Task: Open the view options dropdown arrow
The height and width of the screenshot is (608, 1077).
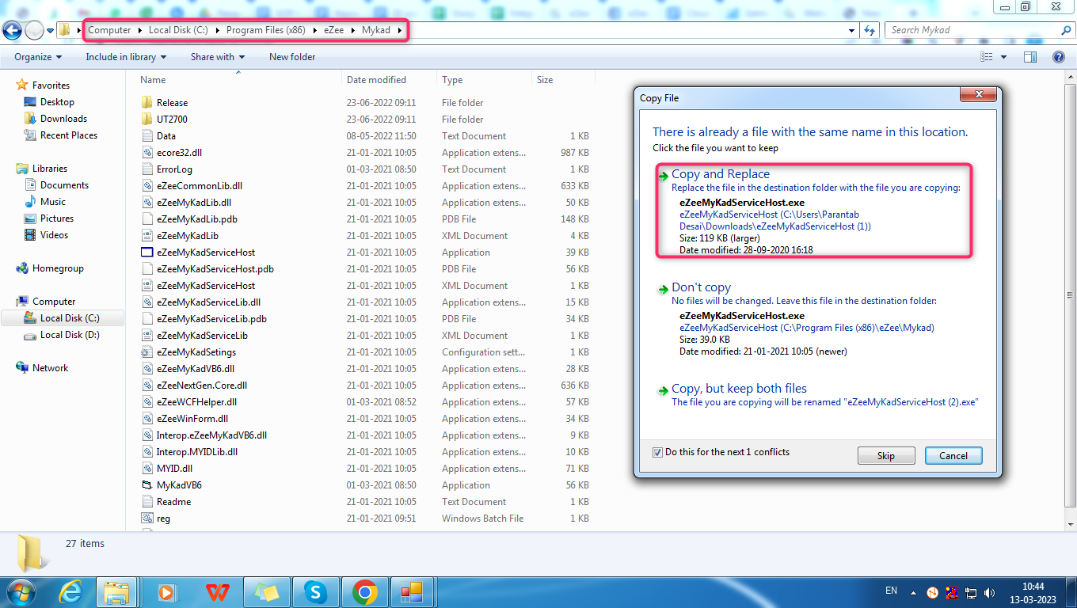Action: [x=1003, y=57]
